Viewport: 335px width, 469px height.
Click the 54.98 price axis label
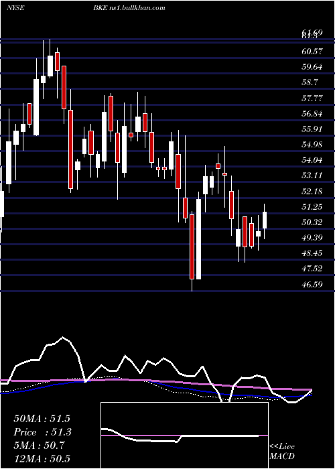pos(312,145)
